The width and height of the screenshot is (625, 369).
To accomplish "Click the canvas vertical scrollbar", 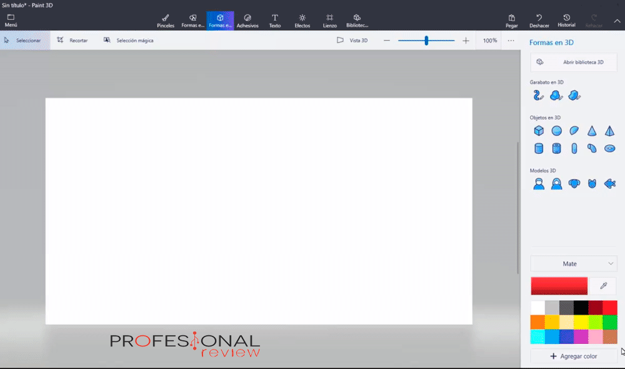I will (x=517, y=208).
